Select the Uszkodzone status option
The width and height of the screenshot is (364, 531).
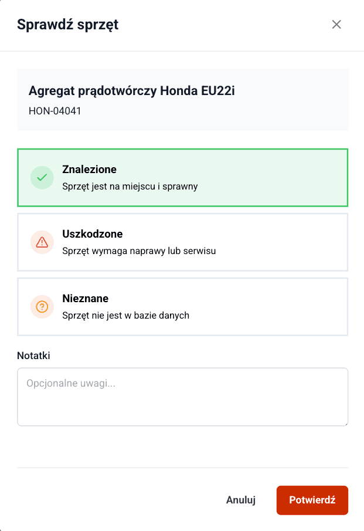(182, 242)
